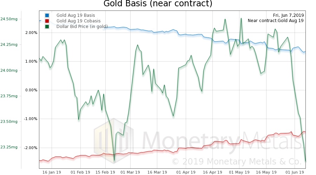Click the 23.25mg price axis label
This screenshot has width=316, height=175.
[9, 147]
